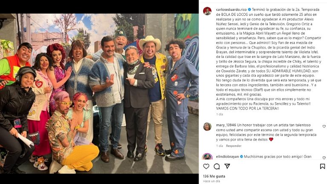Open comments via speech bubble icon
Screen dimensions: 327x184
[x=217, y=166]
